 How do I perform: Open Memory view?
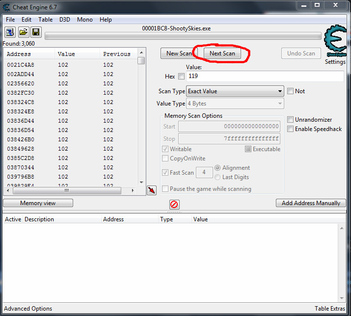point(38,203)
